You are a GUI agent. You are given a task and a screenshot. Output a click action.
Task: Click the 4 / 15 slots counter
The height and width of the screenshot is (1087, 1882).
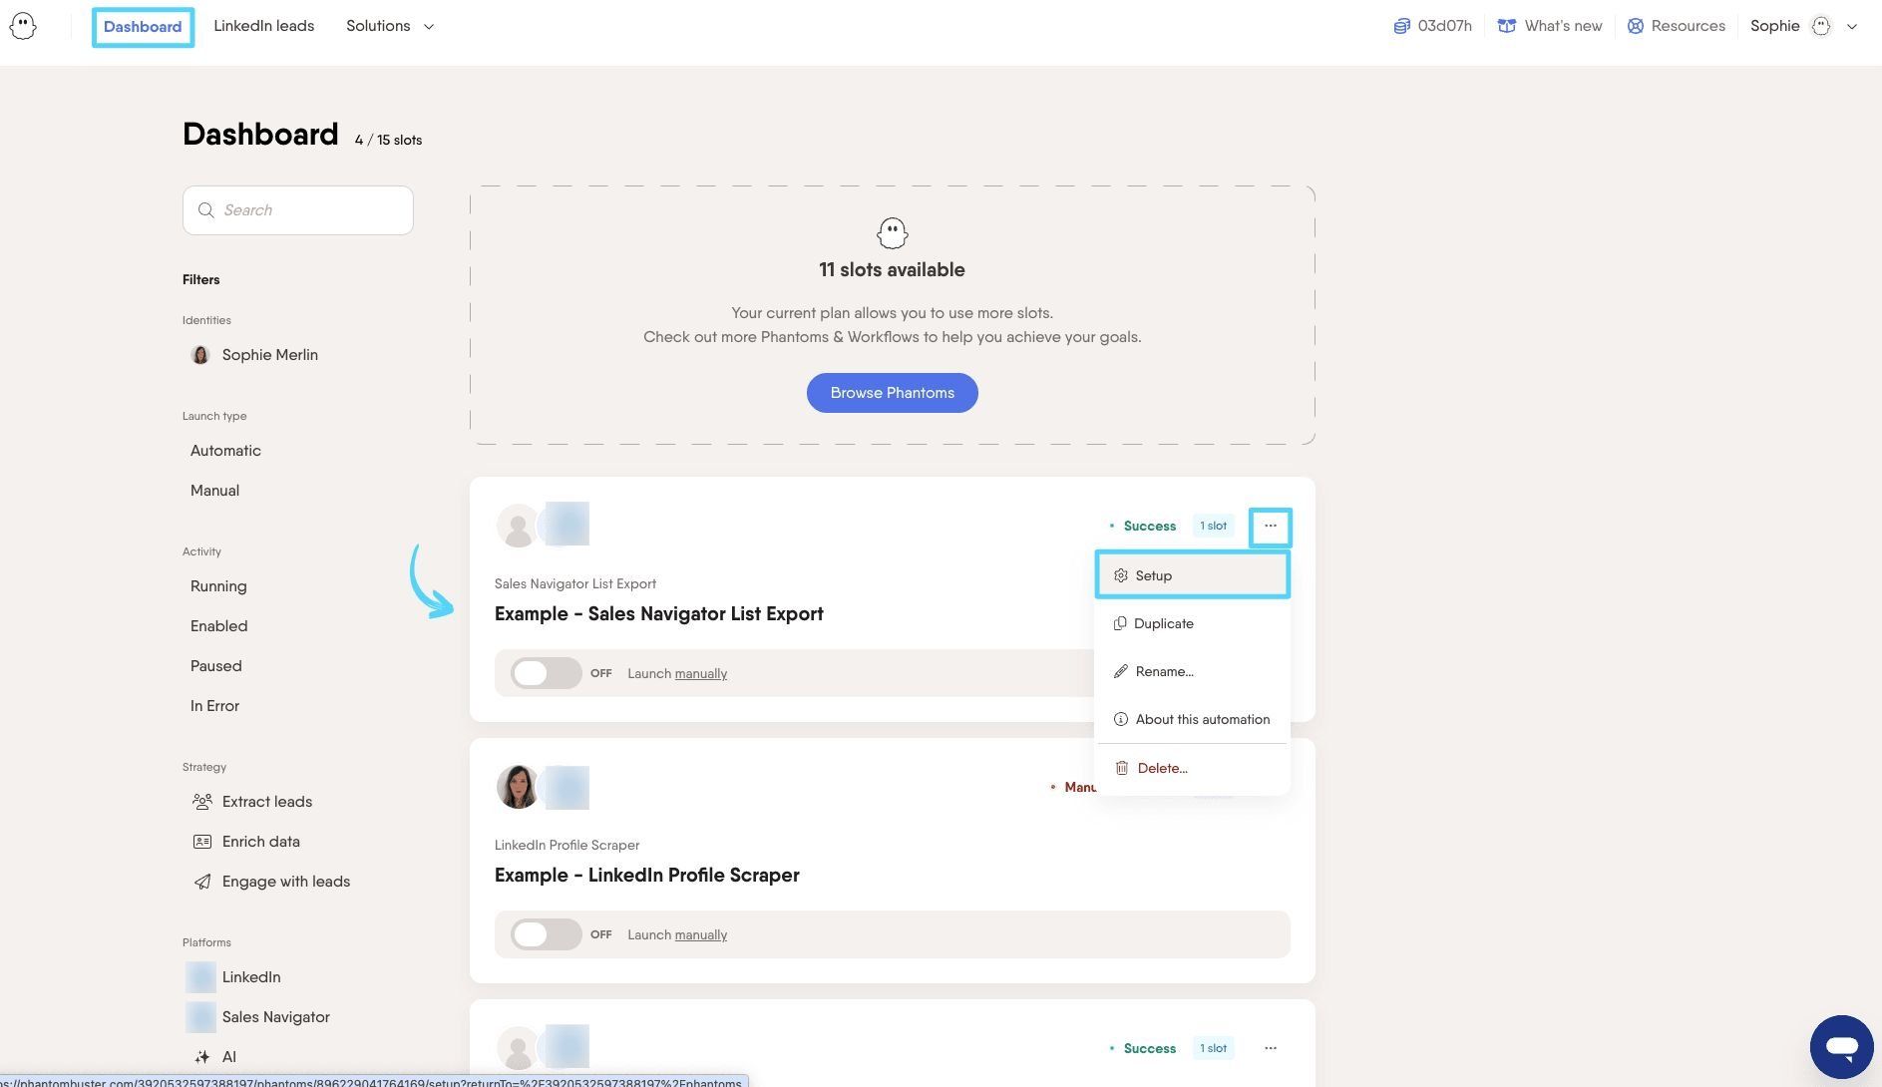tap(388, 141)
